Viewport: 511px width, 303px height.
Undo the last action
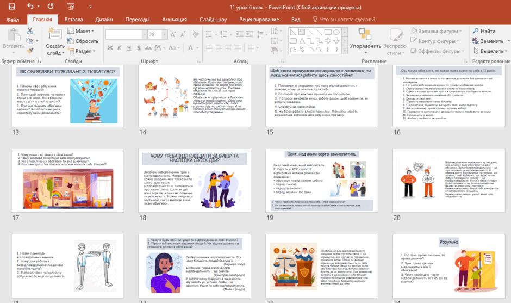point(30,6)
